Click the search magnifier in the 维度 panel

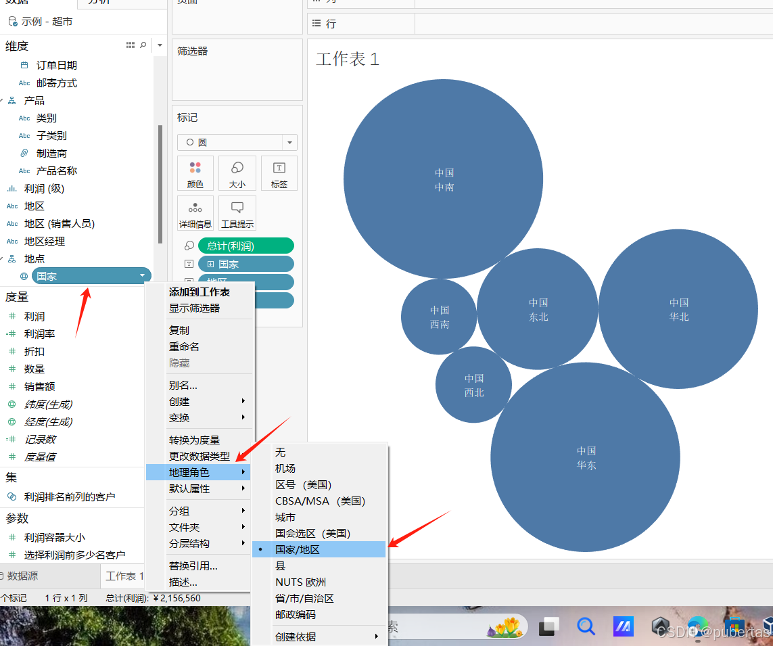click(143, 45)
